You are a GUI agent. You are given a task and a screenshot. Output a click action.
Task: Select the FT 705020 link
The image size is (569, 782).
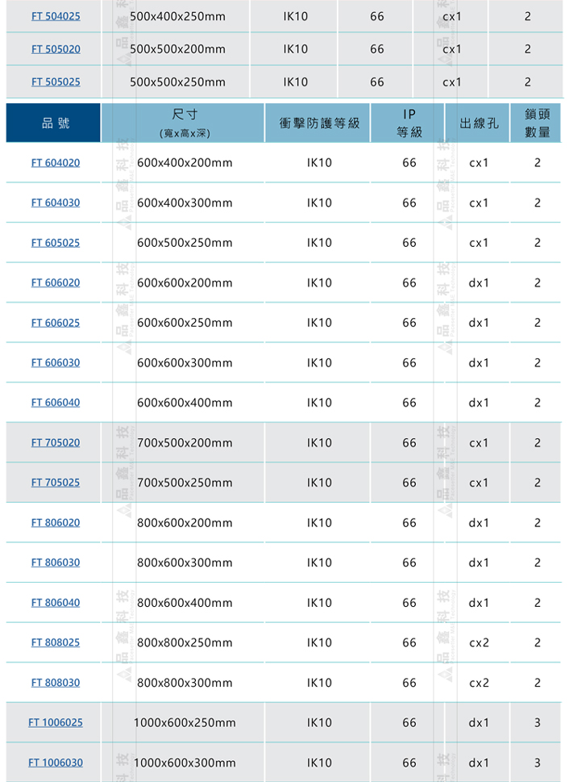[56, 442]
